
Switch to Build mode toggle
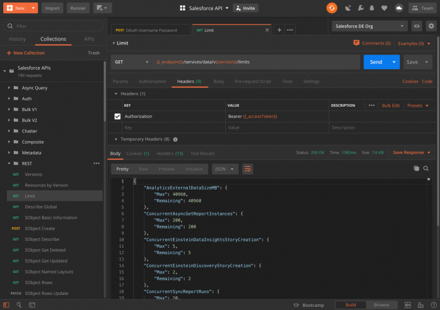tap(351, 305)
